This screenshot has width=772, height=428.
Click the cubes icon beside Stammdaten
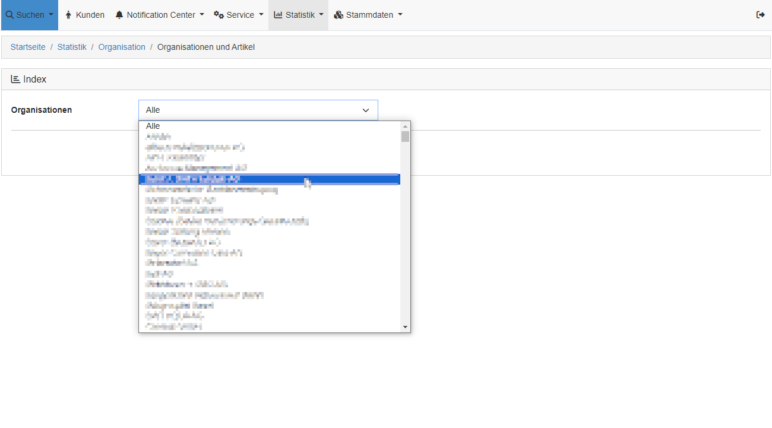pyautogui.click(x=338, y=15)
